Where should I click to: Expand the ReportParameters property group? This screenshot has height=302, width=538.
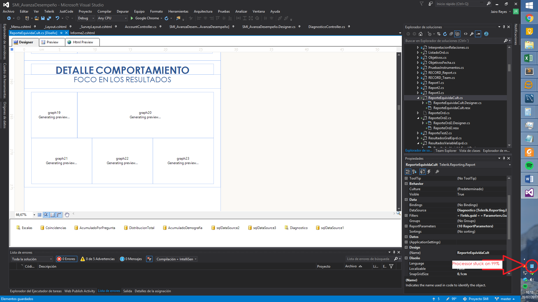(406, 226)
